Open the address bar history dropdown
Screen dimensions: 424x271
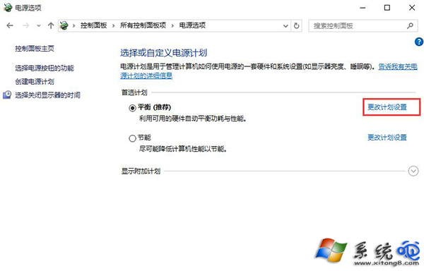285,26
